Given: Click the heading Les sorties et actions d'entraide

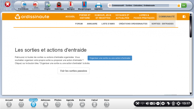Looking at the screenshot, I should tap(51, 50).
